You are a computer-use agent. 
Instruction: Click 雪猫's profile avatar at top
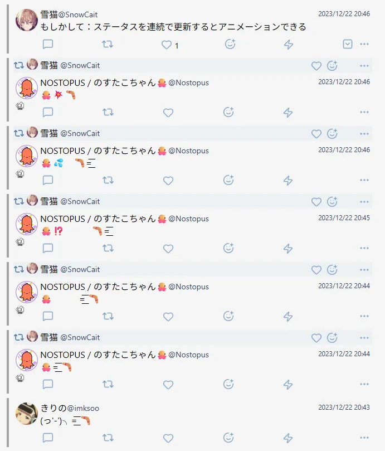[26, 20]
